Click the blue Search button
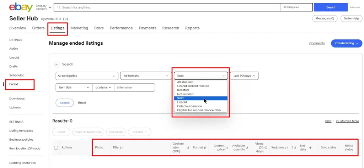This screenshot has height=168, width=364. (x=331, y=7)
